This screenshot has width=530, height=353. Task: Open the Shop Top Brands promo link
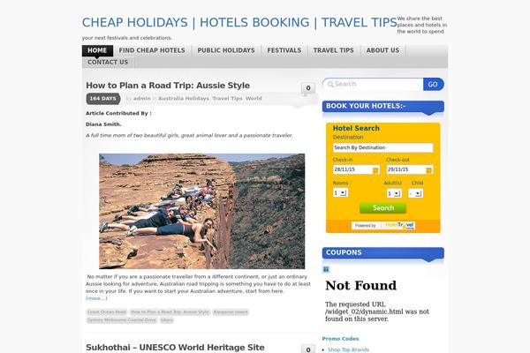tap(348, 350)
